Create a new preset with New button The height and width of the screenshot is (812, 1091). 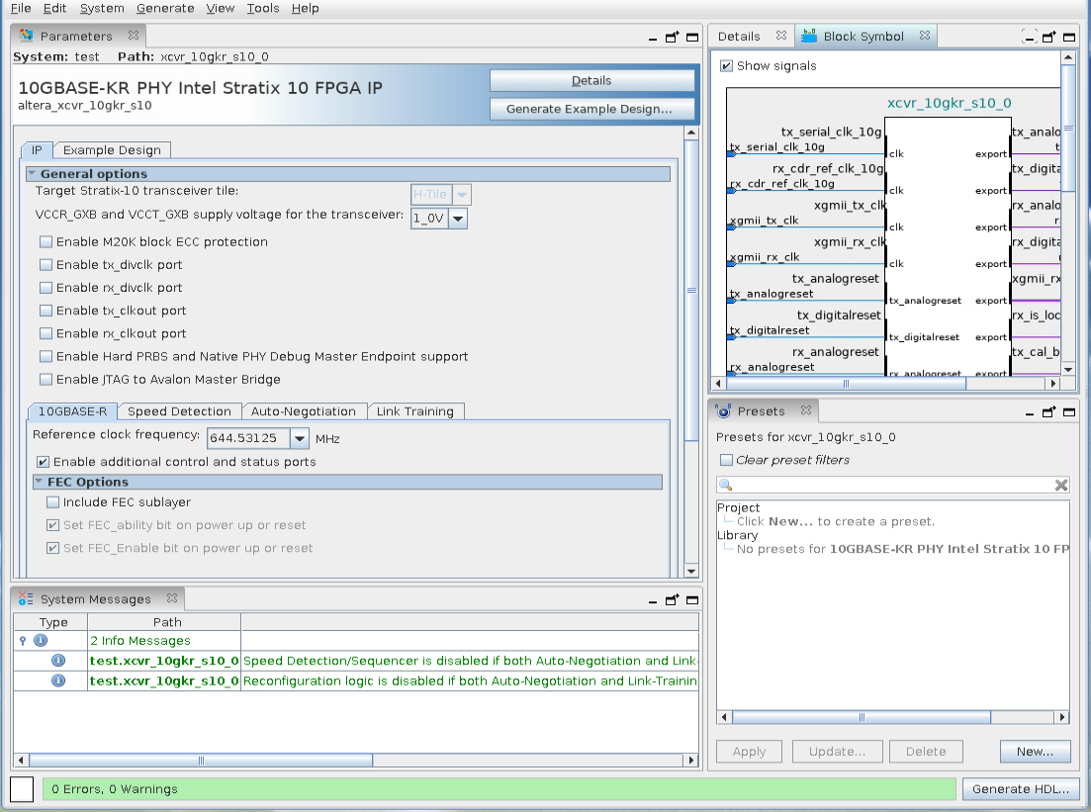[x=1036, y=752]
